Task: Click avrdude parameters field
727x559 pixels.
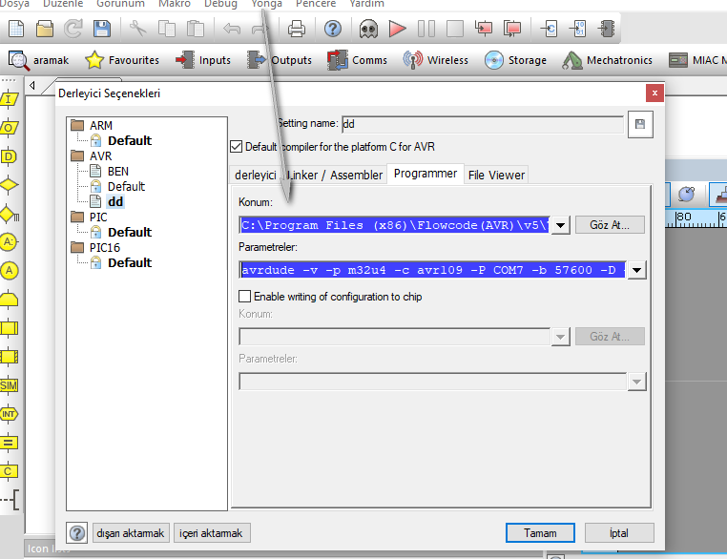Action: click(432, 270)
